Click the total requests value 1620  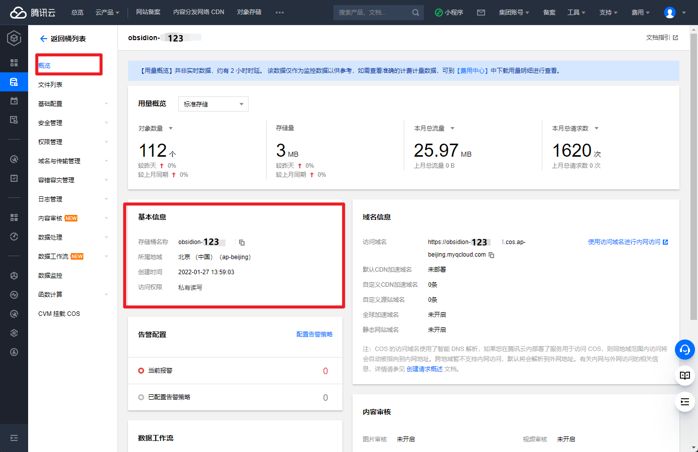[x=572, y=151]
